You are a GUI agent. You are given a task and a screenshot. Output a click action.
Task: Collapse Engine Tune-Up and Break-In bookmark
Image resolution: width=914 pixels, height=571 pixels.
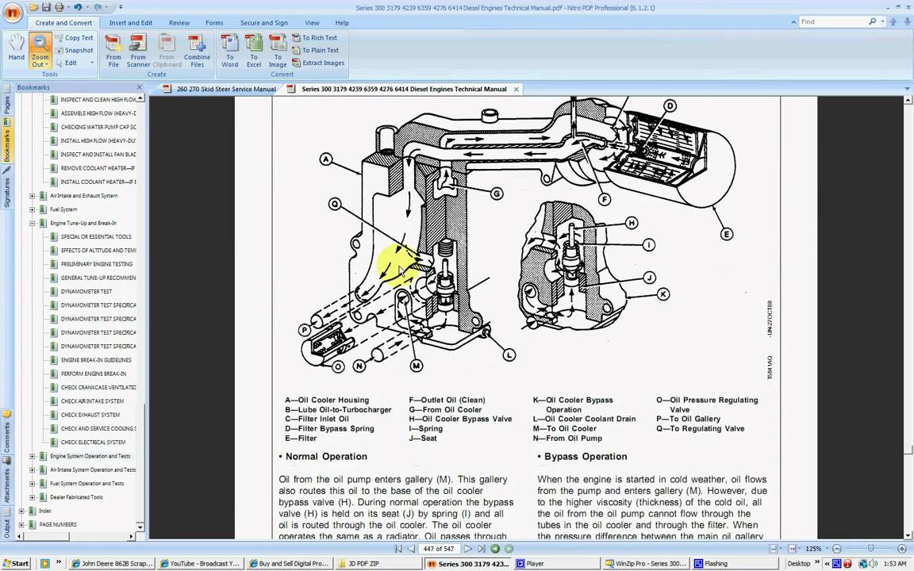coord(32,223)
